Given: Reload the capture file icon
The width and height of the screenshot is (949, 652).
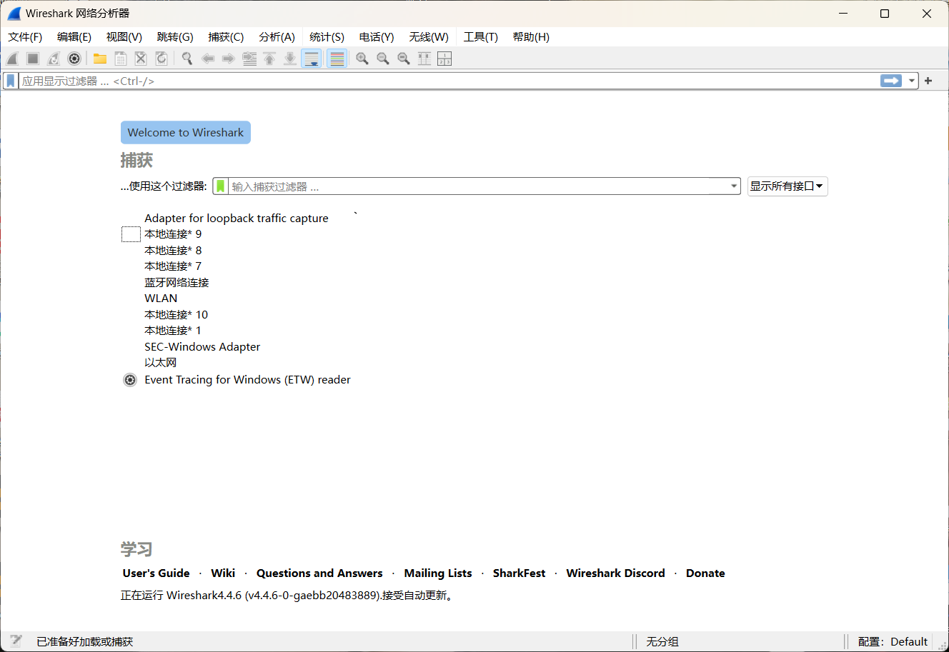Looking at the screenshot, I should coord(162,59).
